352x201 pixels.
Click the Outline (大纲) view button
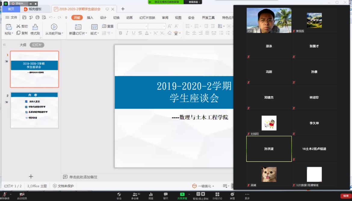coord(23,45)
